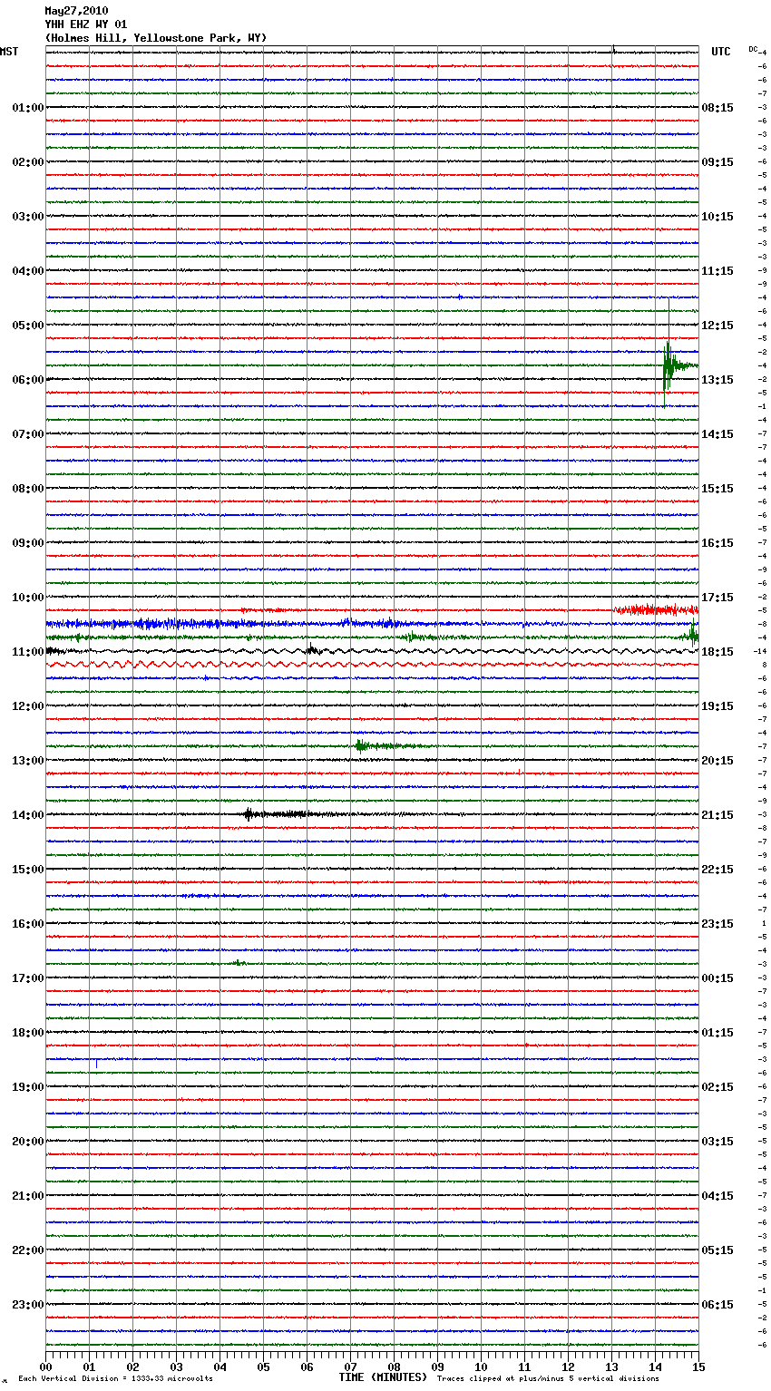Select the 03:00 MST hour label

[28, 217]
